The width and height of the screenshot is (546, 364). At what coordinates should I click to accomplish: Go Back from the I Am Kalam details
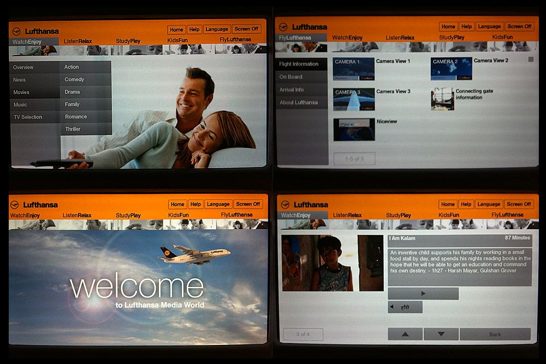click(x=495, y=334)
